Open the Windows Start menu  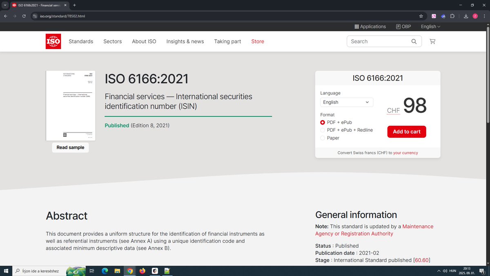pos(6,271)
